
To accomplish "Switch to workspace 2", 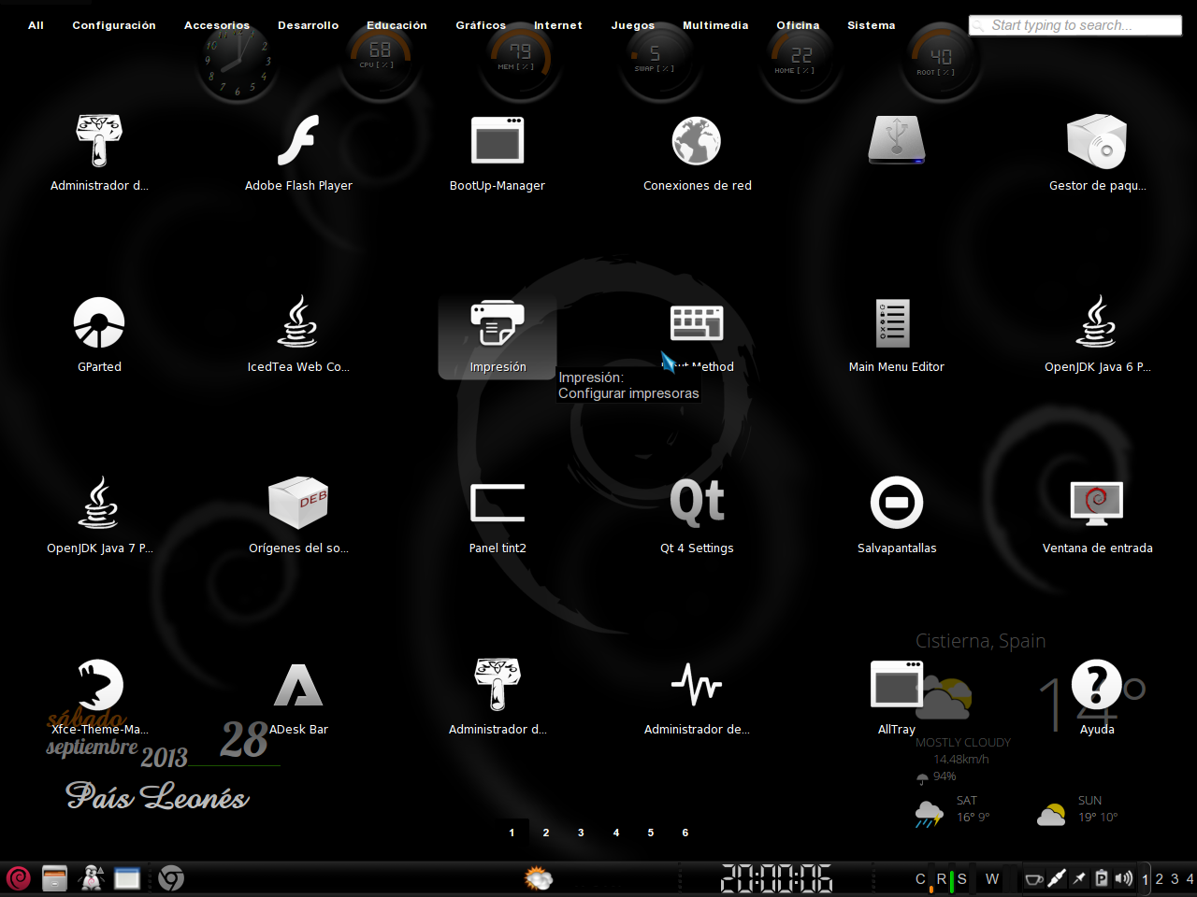I will [x=1160, y=879].
